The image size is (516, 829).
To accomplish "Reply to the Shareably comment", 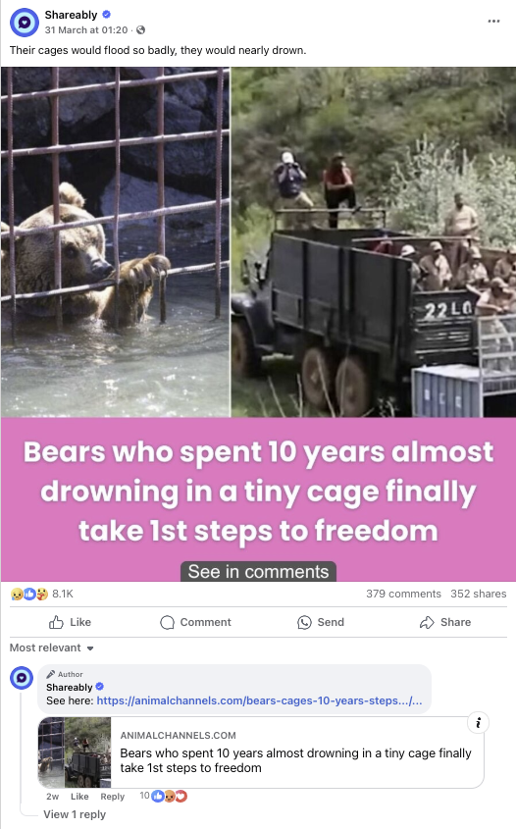I will (113, 797).
